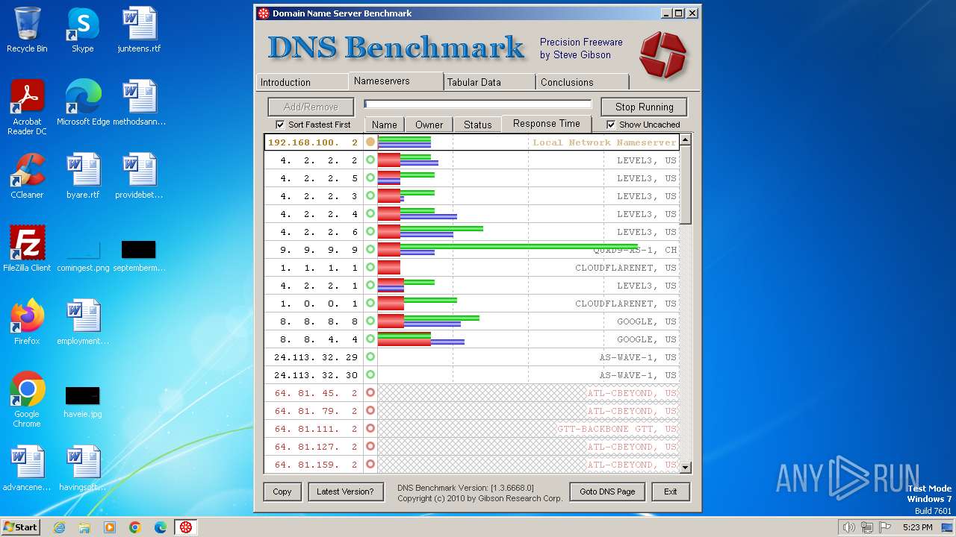The width and height of the screenshot is (956, 537).
Task: Click nameserver list scroll up arrow
Action: tap(686, 140)
